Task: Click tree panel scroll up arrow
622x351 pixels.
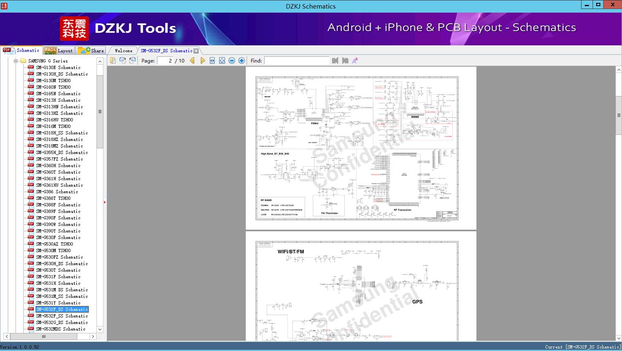Action: coord(100,61)
